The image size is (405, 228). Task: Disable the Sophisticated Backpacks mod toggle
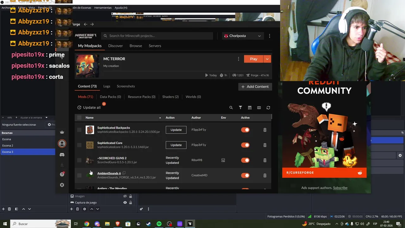(x=245, y=130)
